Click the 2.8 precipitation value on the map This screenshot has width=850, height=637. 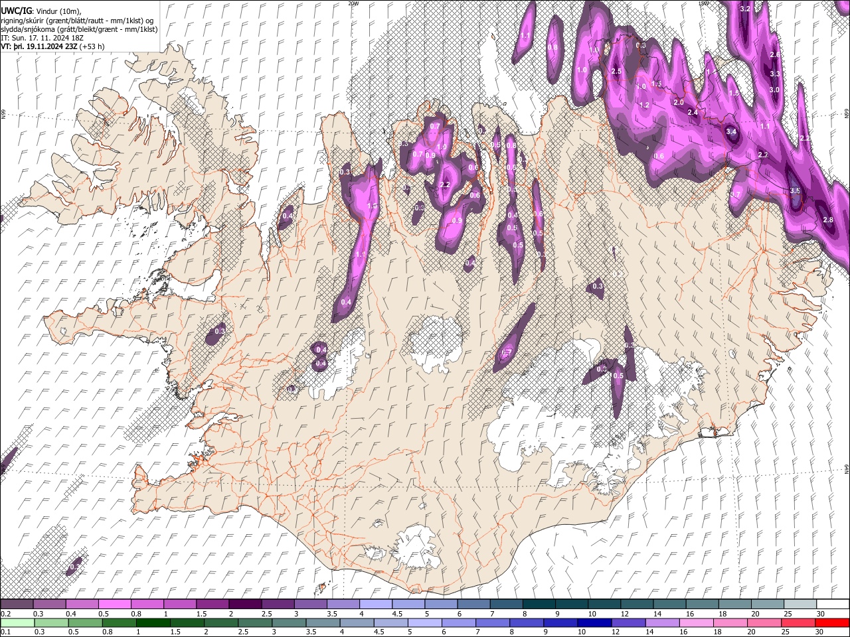tap(827, 220)
